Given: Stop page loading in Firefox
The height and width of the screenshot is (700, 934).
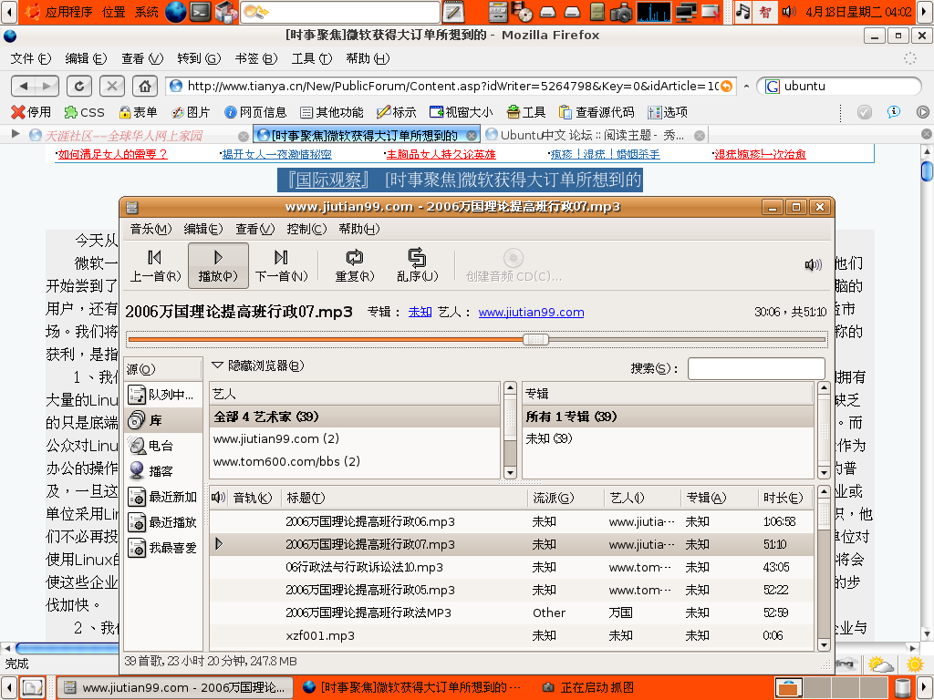Looking at the screenshot, I should 112,87.
